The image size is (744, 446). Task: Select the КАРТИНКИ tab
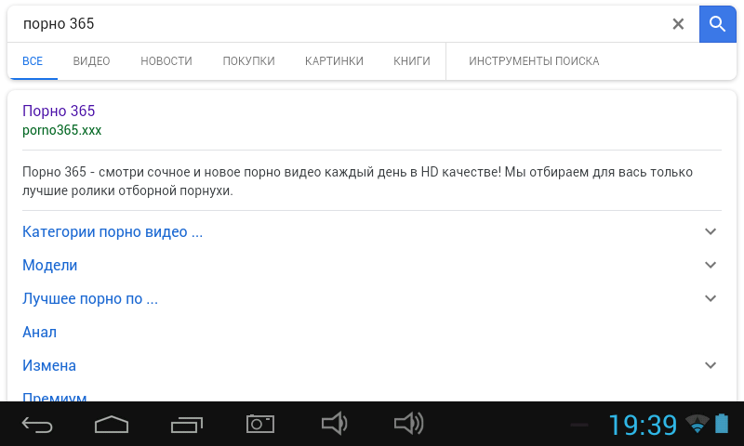334,61
